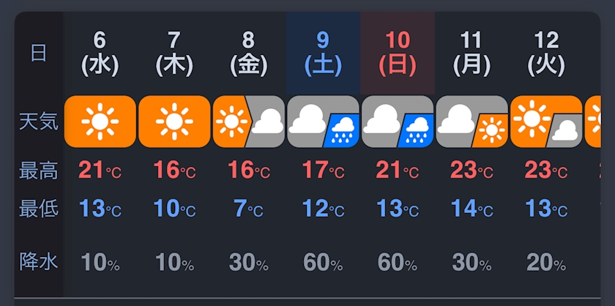
Task: Click the sunny weather icon for Thursday the 7th
Action: tap(174, 121)
